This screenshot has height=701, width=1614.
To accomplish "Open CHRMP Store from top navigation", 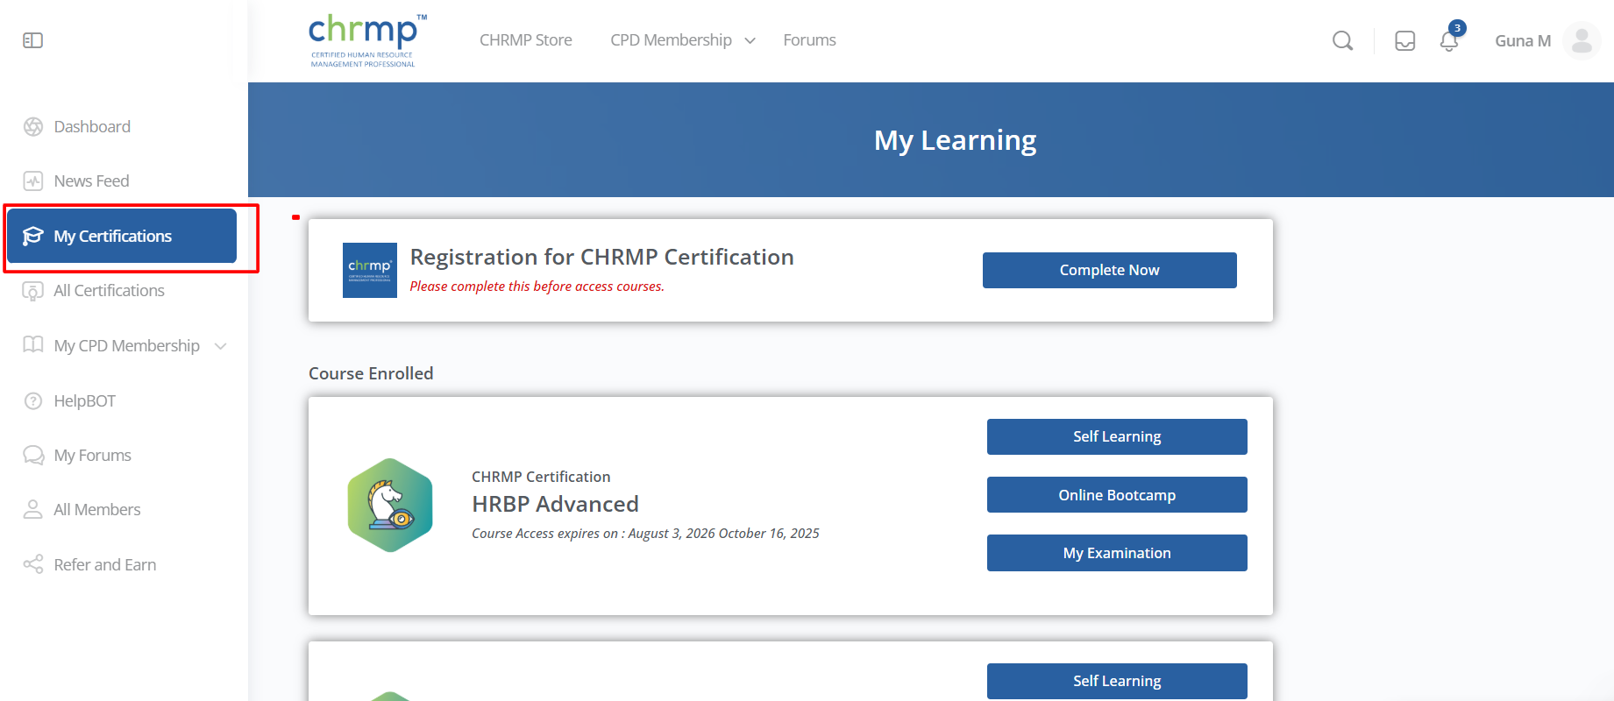I will pyautogui.click(x=526, y=40).
